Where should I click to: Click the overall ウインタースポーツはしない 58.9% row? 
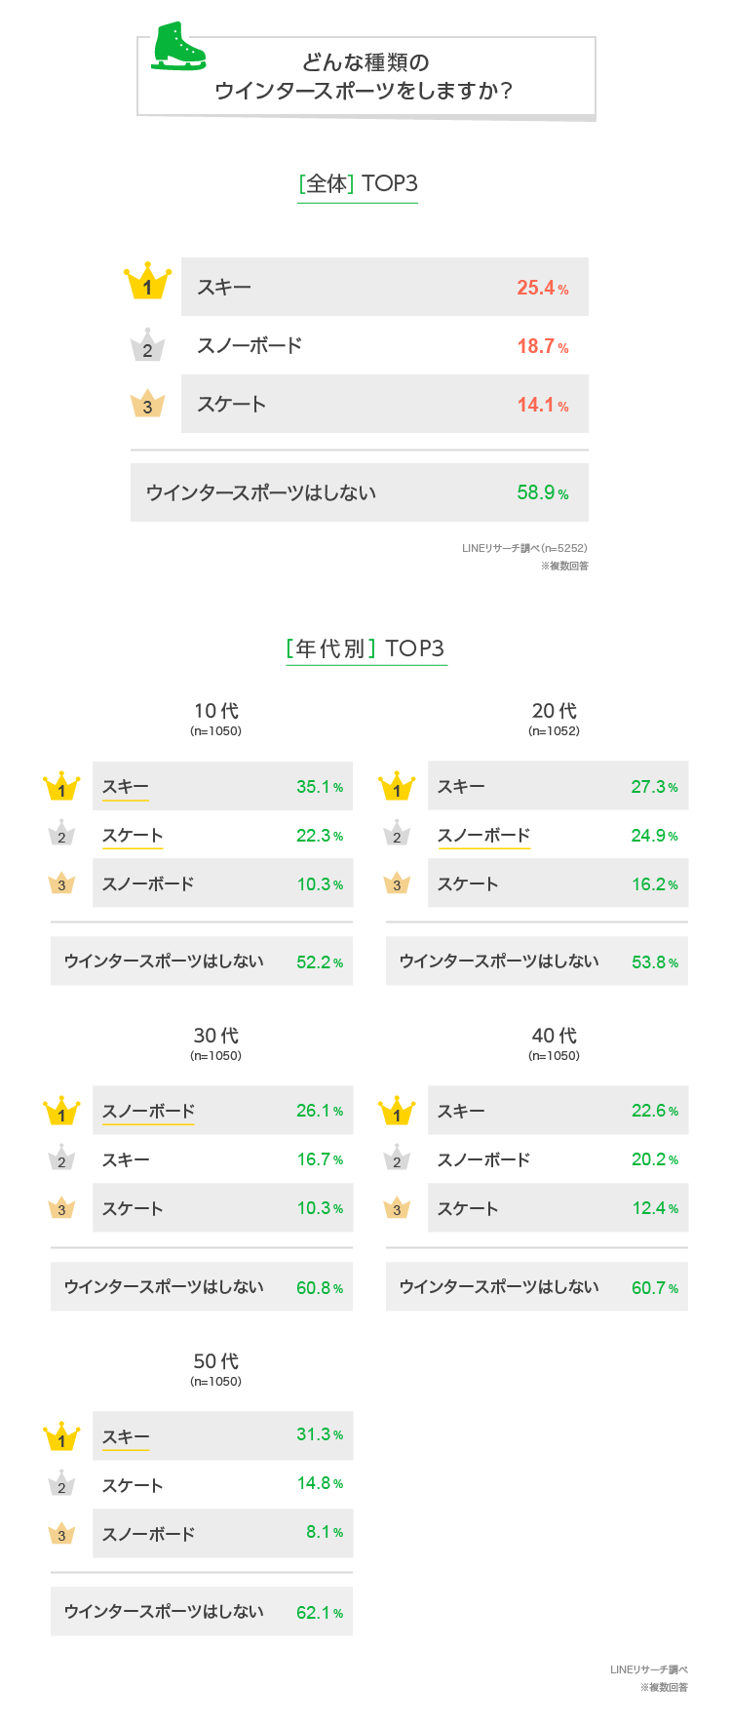point(359,493)
